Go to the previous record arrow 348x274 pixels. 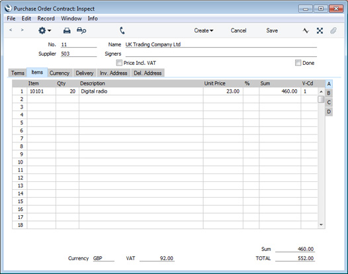click(x=11, y=30)
